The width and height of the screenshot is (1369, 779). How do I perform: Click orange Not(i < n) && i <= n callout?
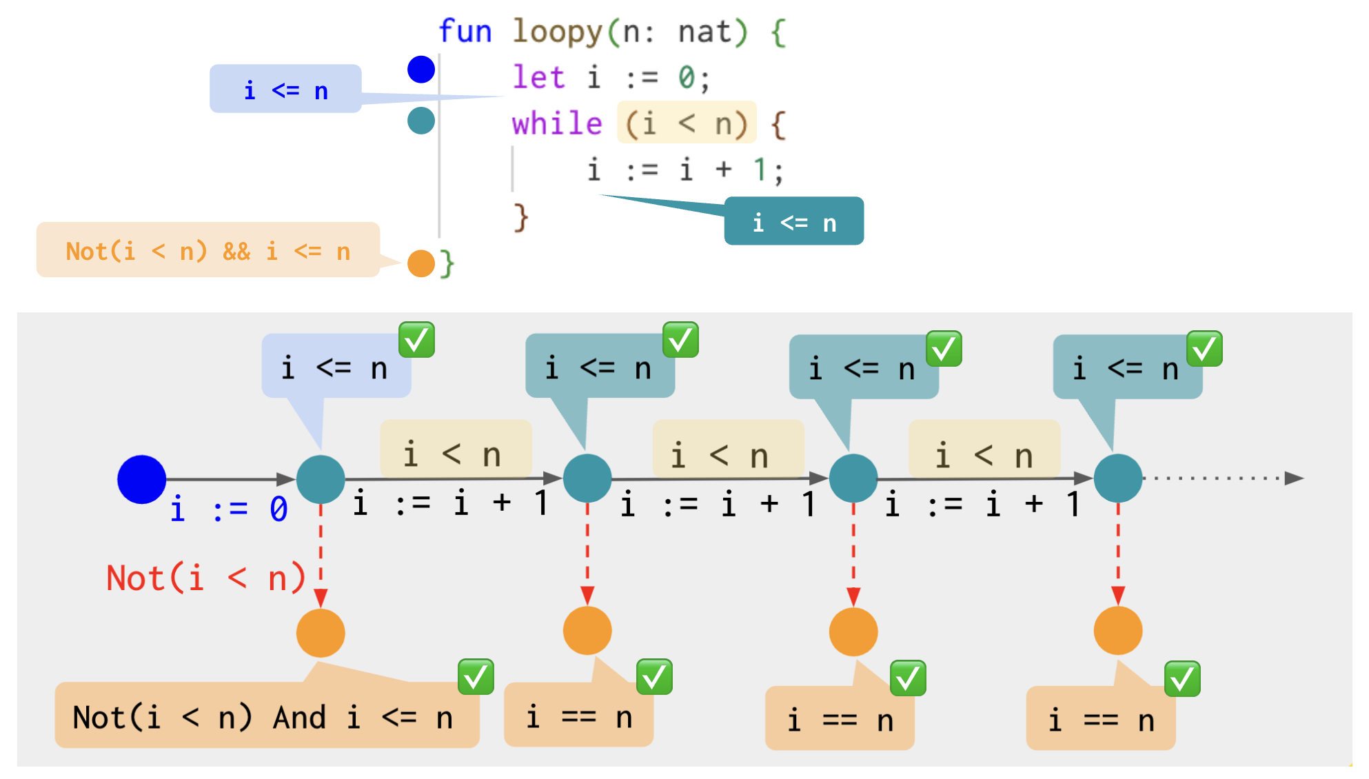point(207,251)
